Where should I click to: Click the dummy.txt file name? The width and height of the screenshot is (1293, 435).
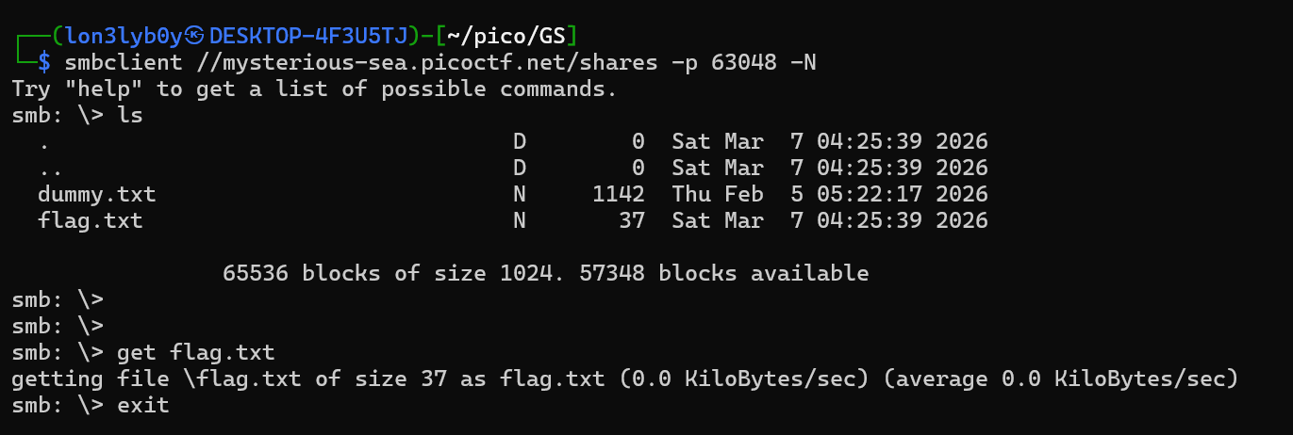point(97,195)
